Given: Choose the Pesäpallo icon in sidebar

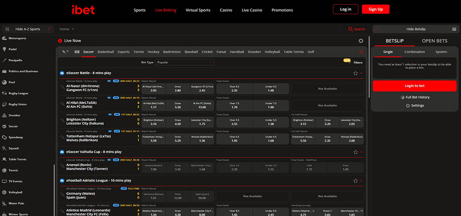Looking at the screenshot, I should point(4,60).
